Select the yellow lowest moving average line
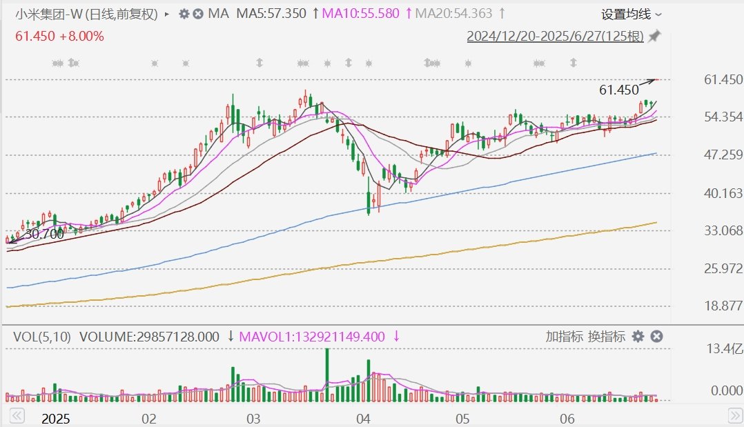This screenshot has width=744, height=427. (332, 267)
